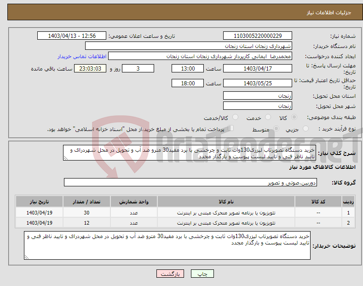Select the کالا radio button
This screenshot has height=286, width=363.
tap(294, 117)
